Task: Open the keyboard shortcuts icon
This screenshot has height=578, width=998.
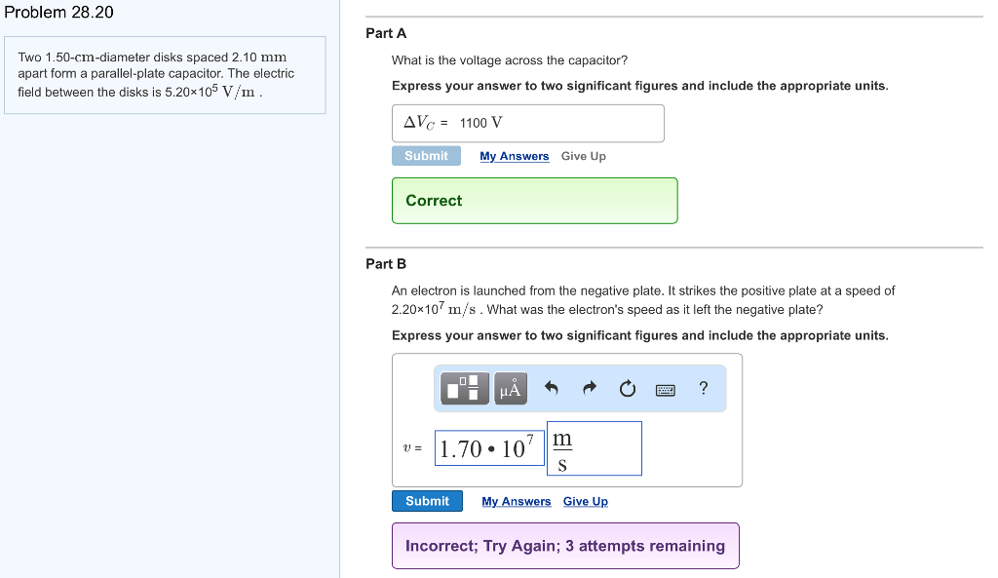Action: pos(665,389)
